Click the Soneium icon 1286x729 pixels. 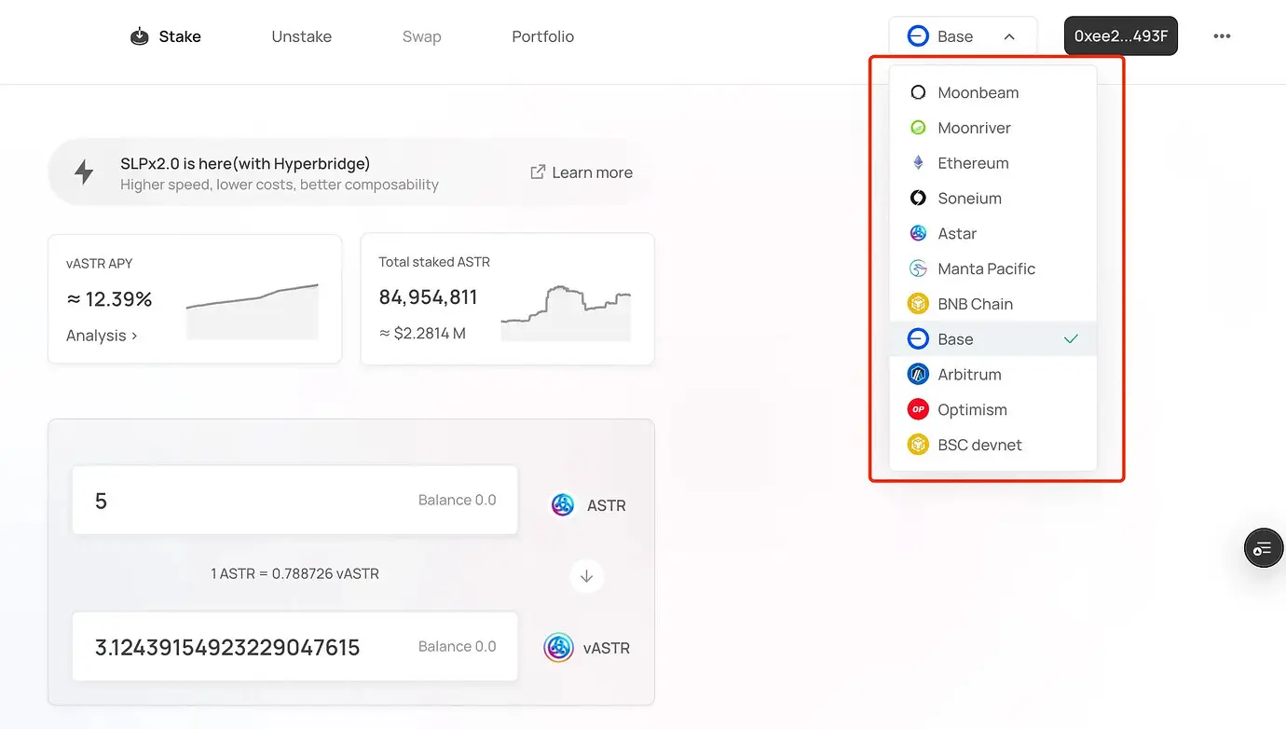click(x=918, y=199)
